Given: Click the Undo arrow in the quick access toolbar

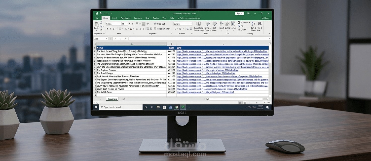Looking at the screenshot, I should 101,13.
